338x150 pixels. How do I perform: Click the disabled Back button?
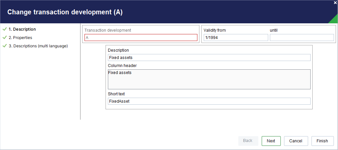pos(248,141)
